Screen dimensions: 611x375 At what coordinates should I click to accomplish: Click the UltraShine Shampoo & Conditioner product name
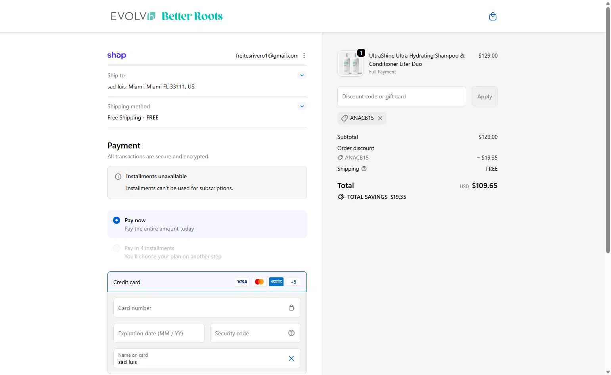tap(417, 60)
